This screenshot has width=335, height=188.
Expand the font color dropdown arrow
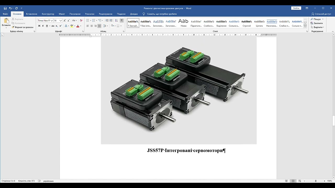point(81,26)
